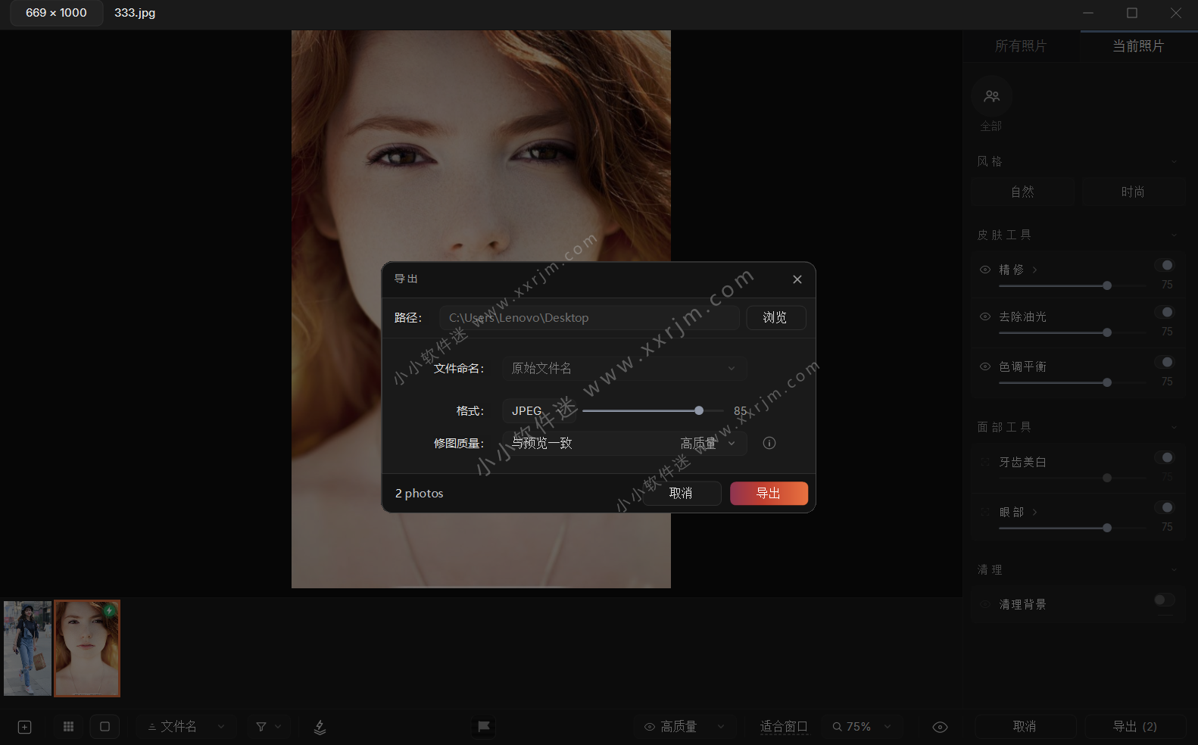Open the 修图质量 与预览一致 dropdown

(624, 443)
